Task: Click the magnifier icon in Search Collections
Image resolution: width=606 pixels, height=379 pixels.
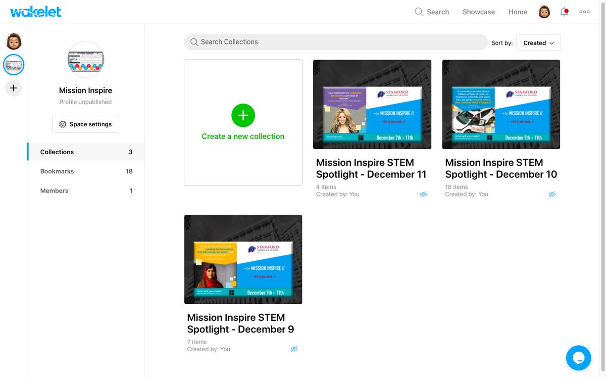Action: coord(194,42)
